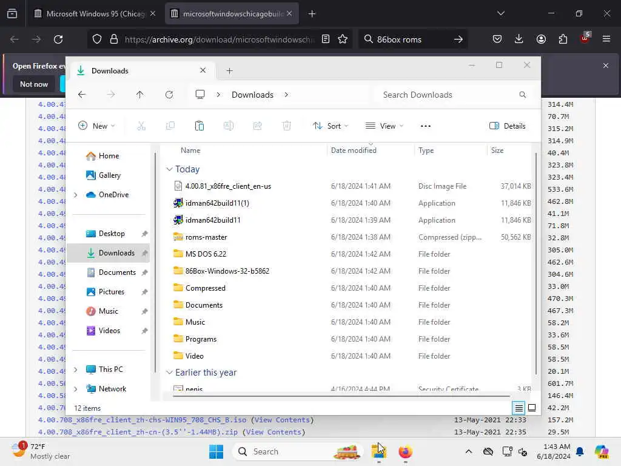
Task: Switch to details list view icon
Action: 519,408
